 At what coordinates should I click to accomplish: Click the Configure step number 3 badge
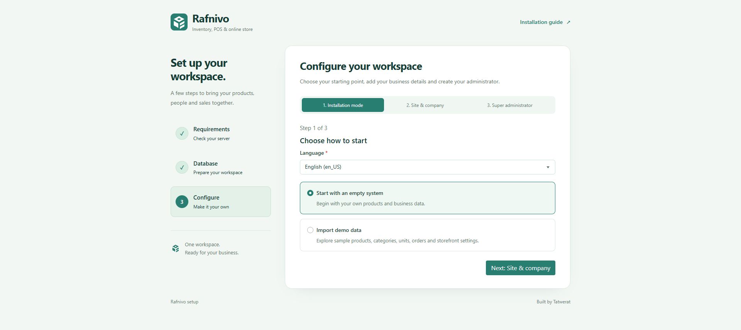point(182,201)
